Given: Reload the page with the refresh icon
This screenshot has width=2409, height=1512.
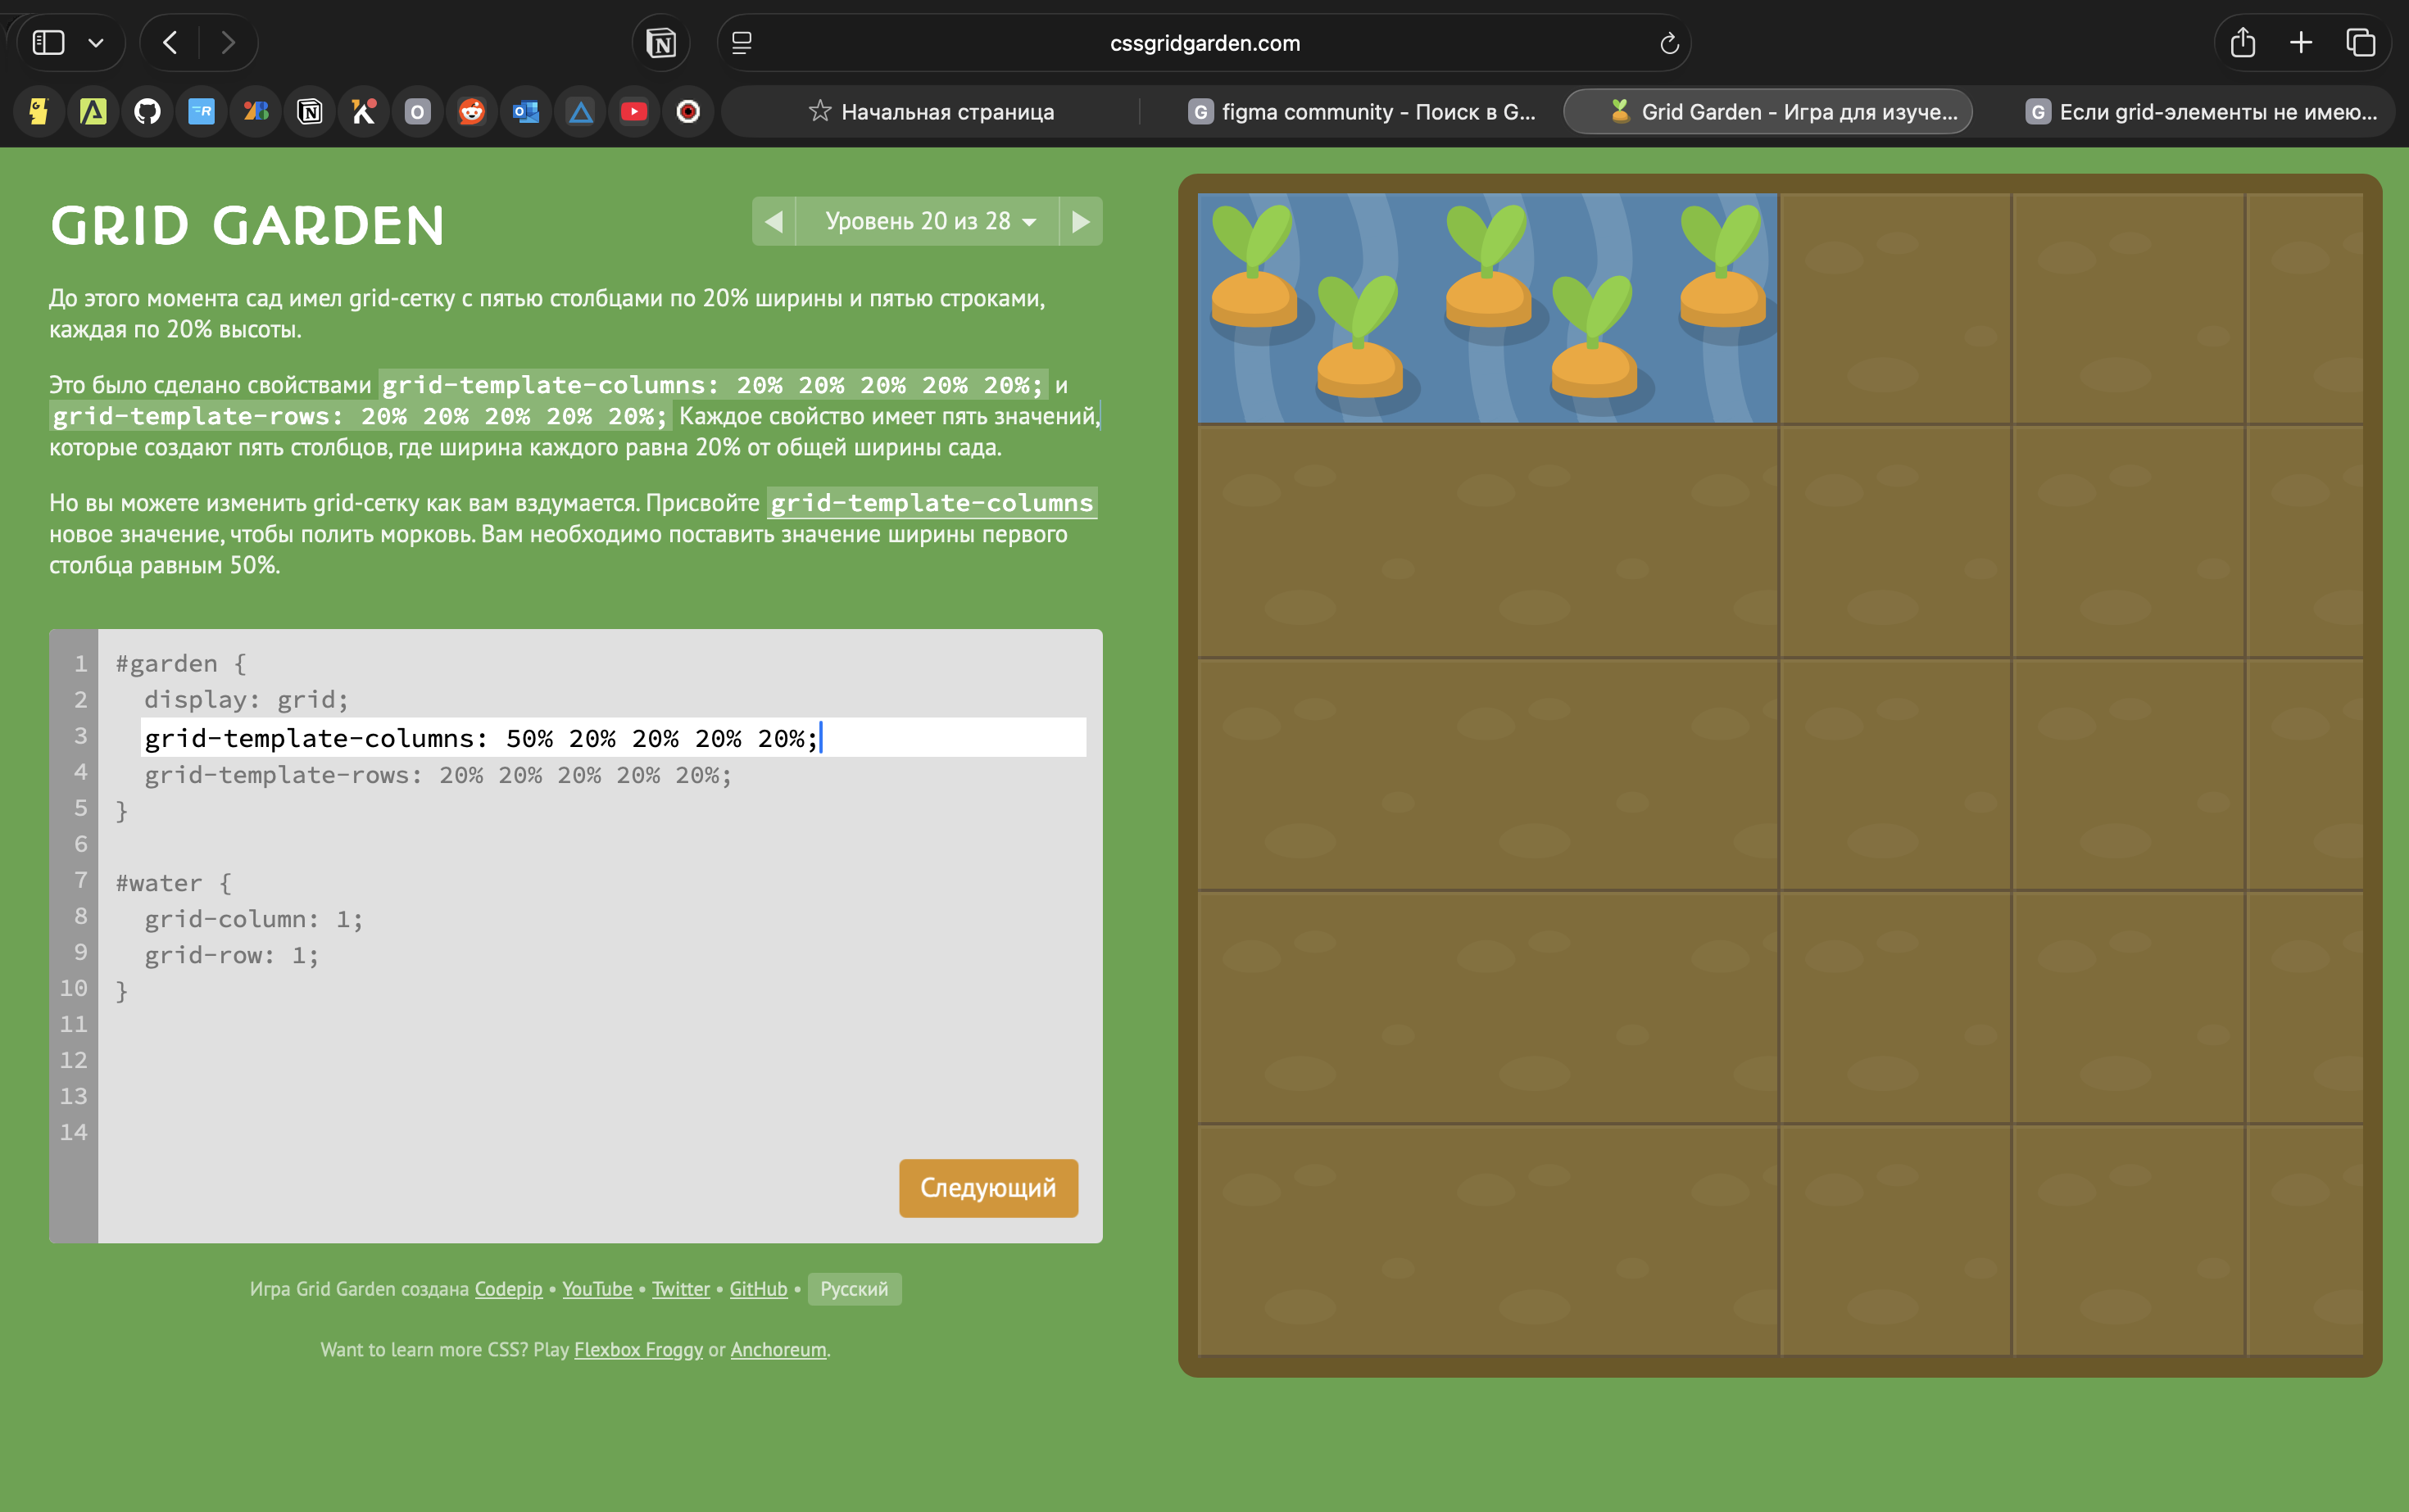Looking at the screenshot, I should click(1667, 43).
